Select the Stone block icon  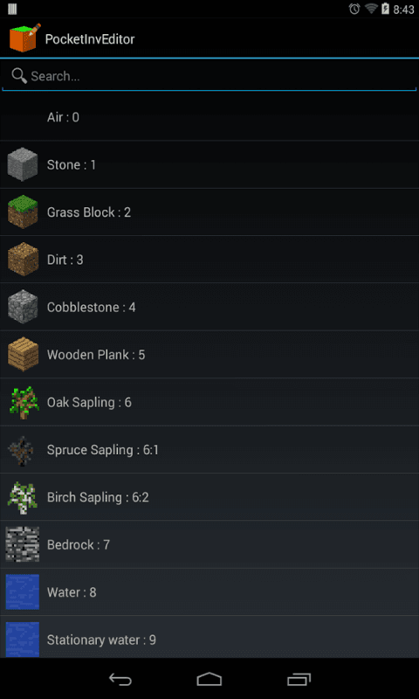(x=23, y=164)
